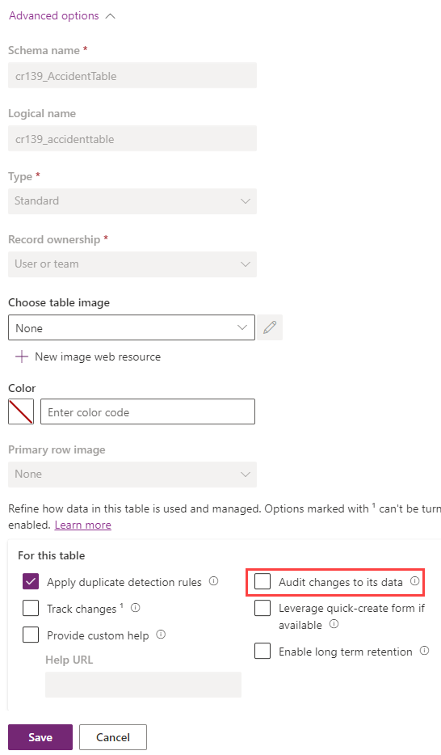The width and height of the screenshot is (441, 755).
Task: Click the empty color swatch box
Action: [21, 411]
